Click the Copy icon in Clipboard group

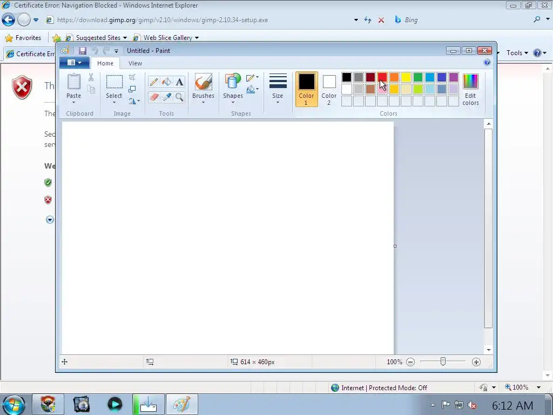[91, 89]
